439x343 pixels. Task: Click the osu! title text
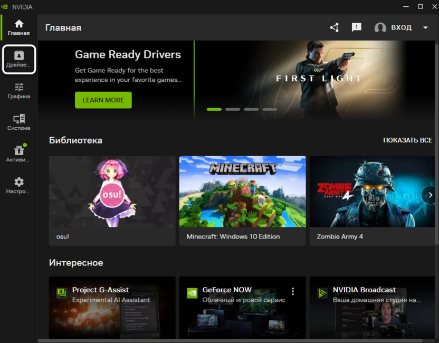63,236
